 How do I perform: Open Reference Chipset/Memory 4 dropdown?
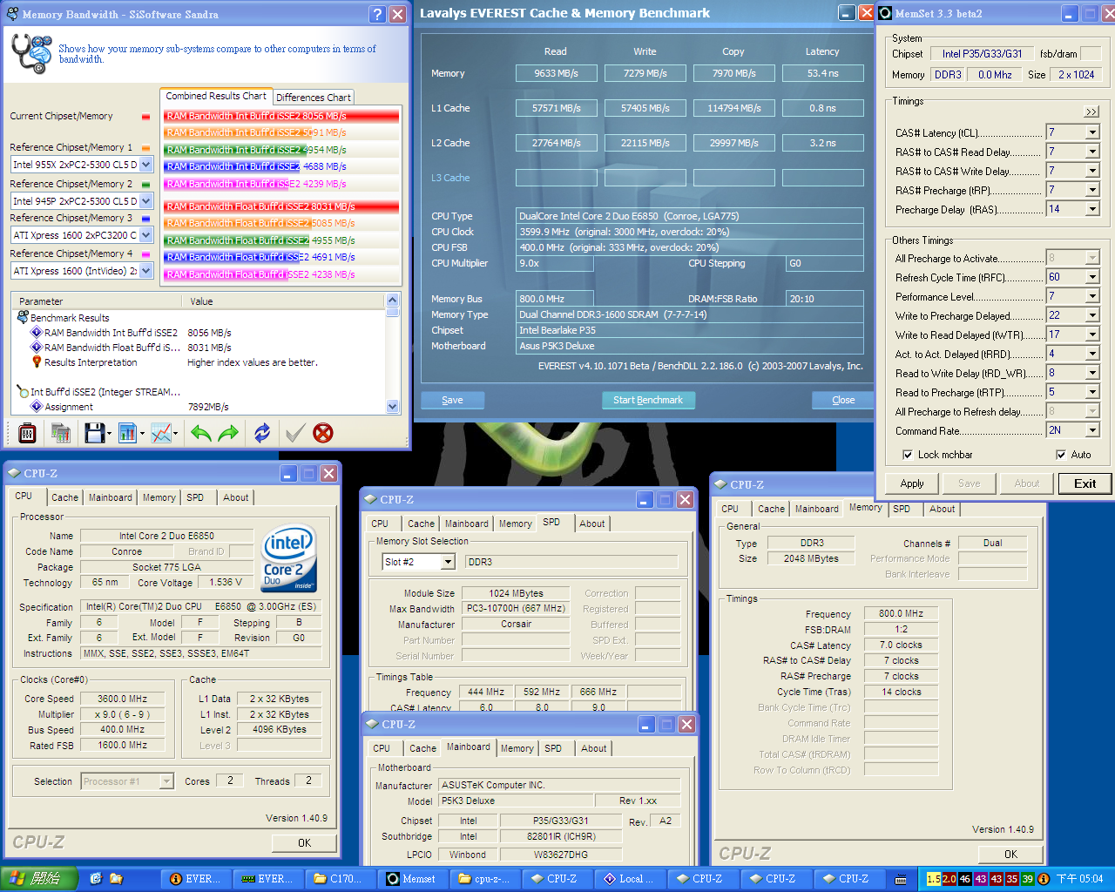[146, 271]
